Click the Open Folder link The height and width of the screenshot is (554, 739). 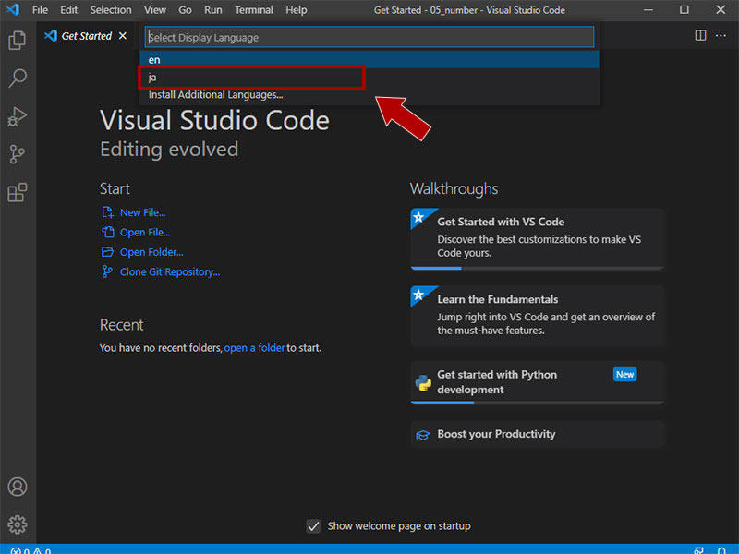point(151,252)
